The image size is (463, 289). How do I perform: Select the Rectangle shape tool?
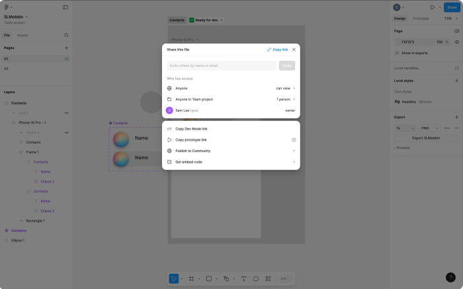click(x=209, y=278)
